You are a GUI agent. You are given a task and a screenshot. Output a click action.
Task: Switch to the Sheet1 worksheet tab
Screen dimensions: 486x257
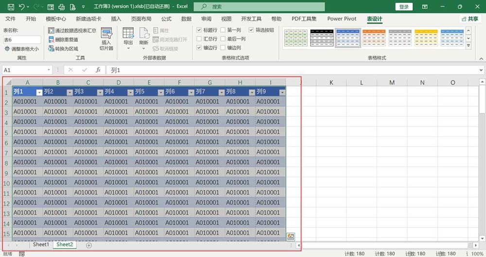[41, 245]
